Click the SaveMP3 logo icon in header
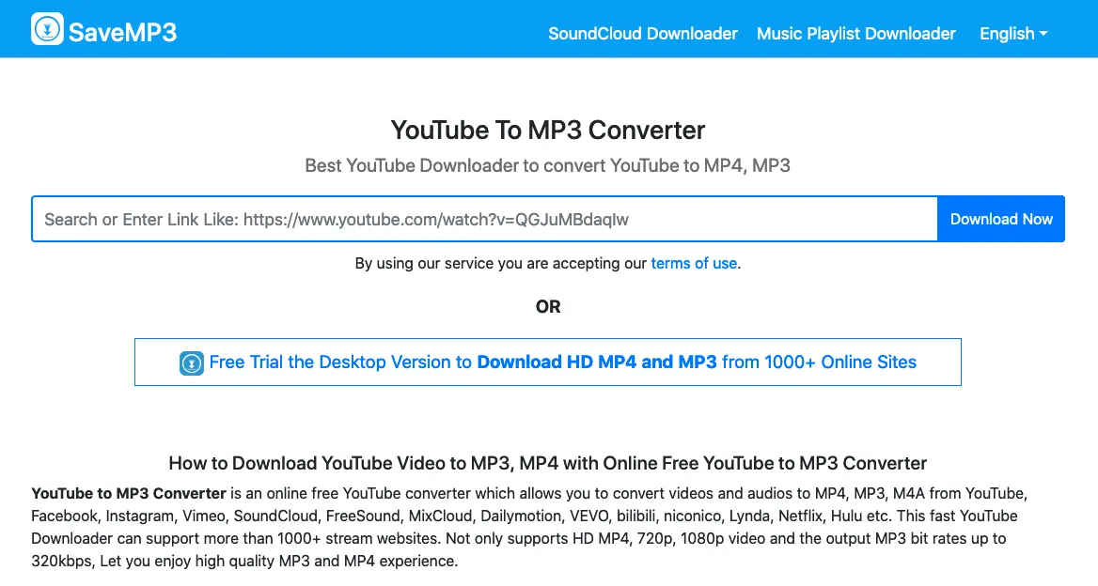Screen dimensions: 1098x586 click(x=47, y=29)
